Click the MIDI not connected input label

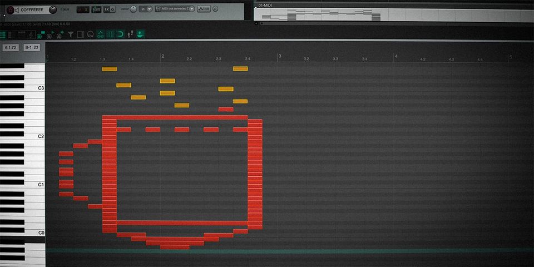(175, 8)
